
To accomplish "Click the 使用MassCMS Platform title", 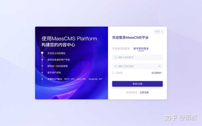I will (x=69, y=39).
